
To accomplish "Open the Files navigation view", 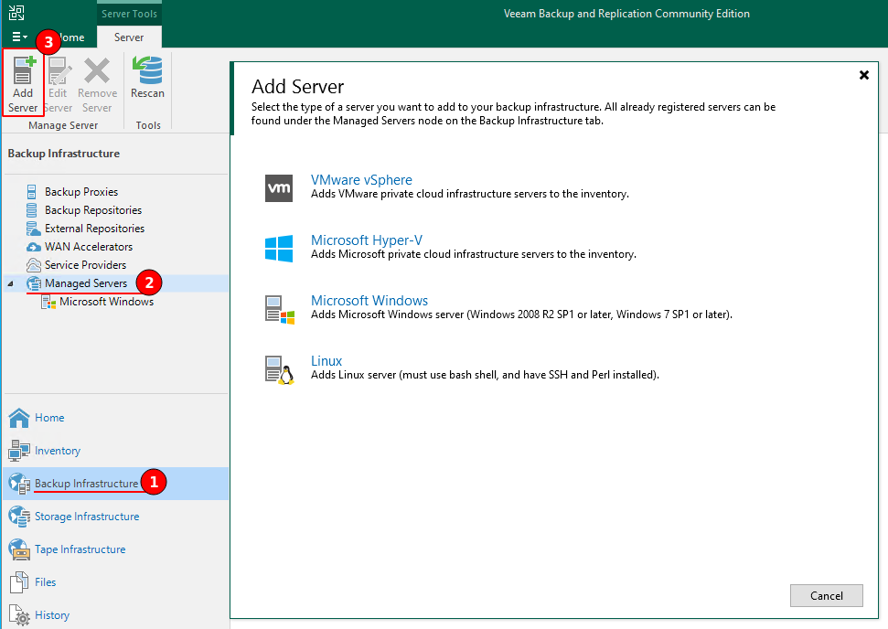I will [46, 582].
